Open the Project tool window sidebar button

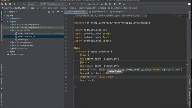1,16
